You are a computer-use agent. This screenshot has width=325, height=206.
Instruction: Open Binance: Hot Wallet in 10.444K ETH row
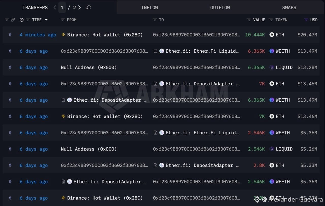pyautogui.click(x=105, y=35)
